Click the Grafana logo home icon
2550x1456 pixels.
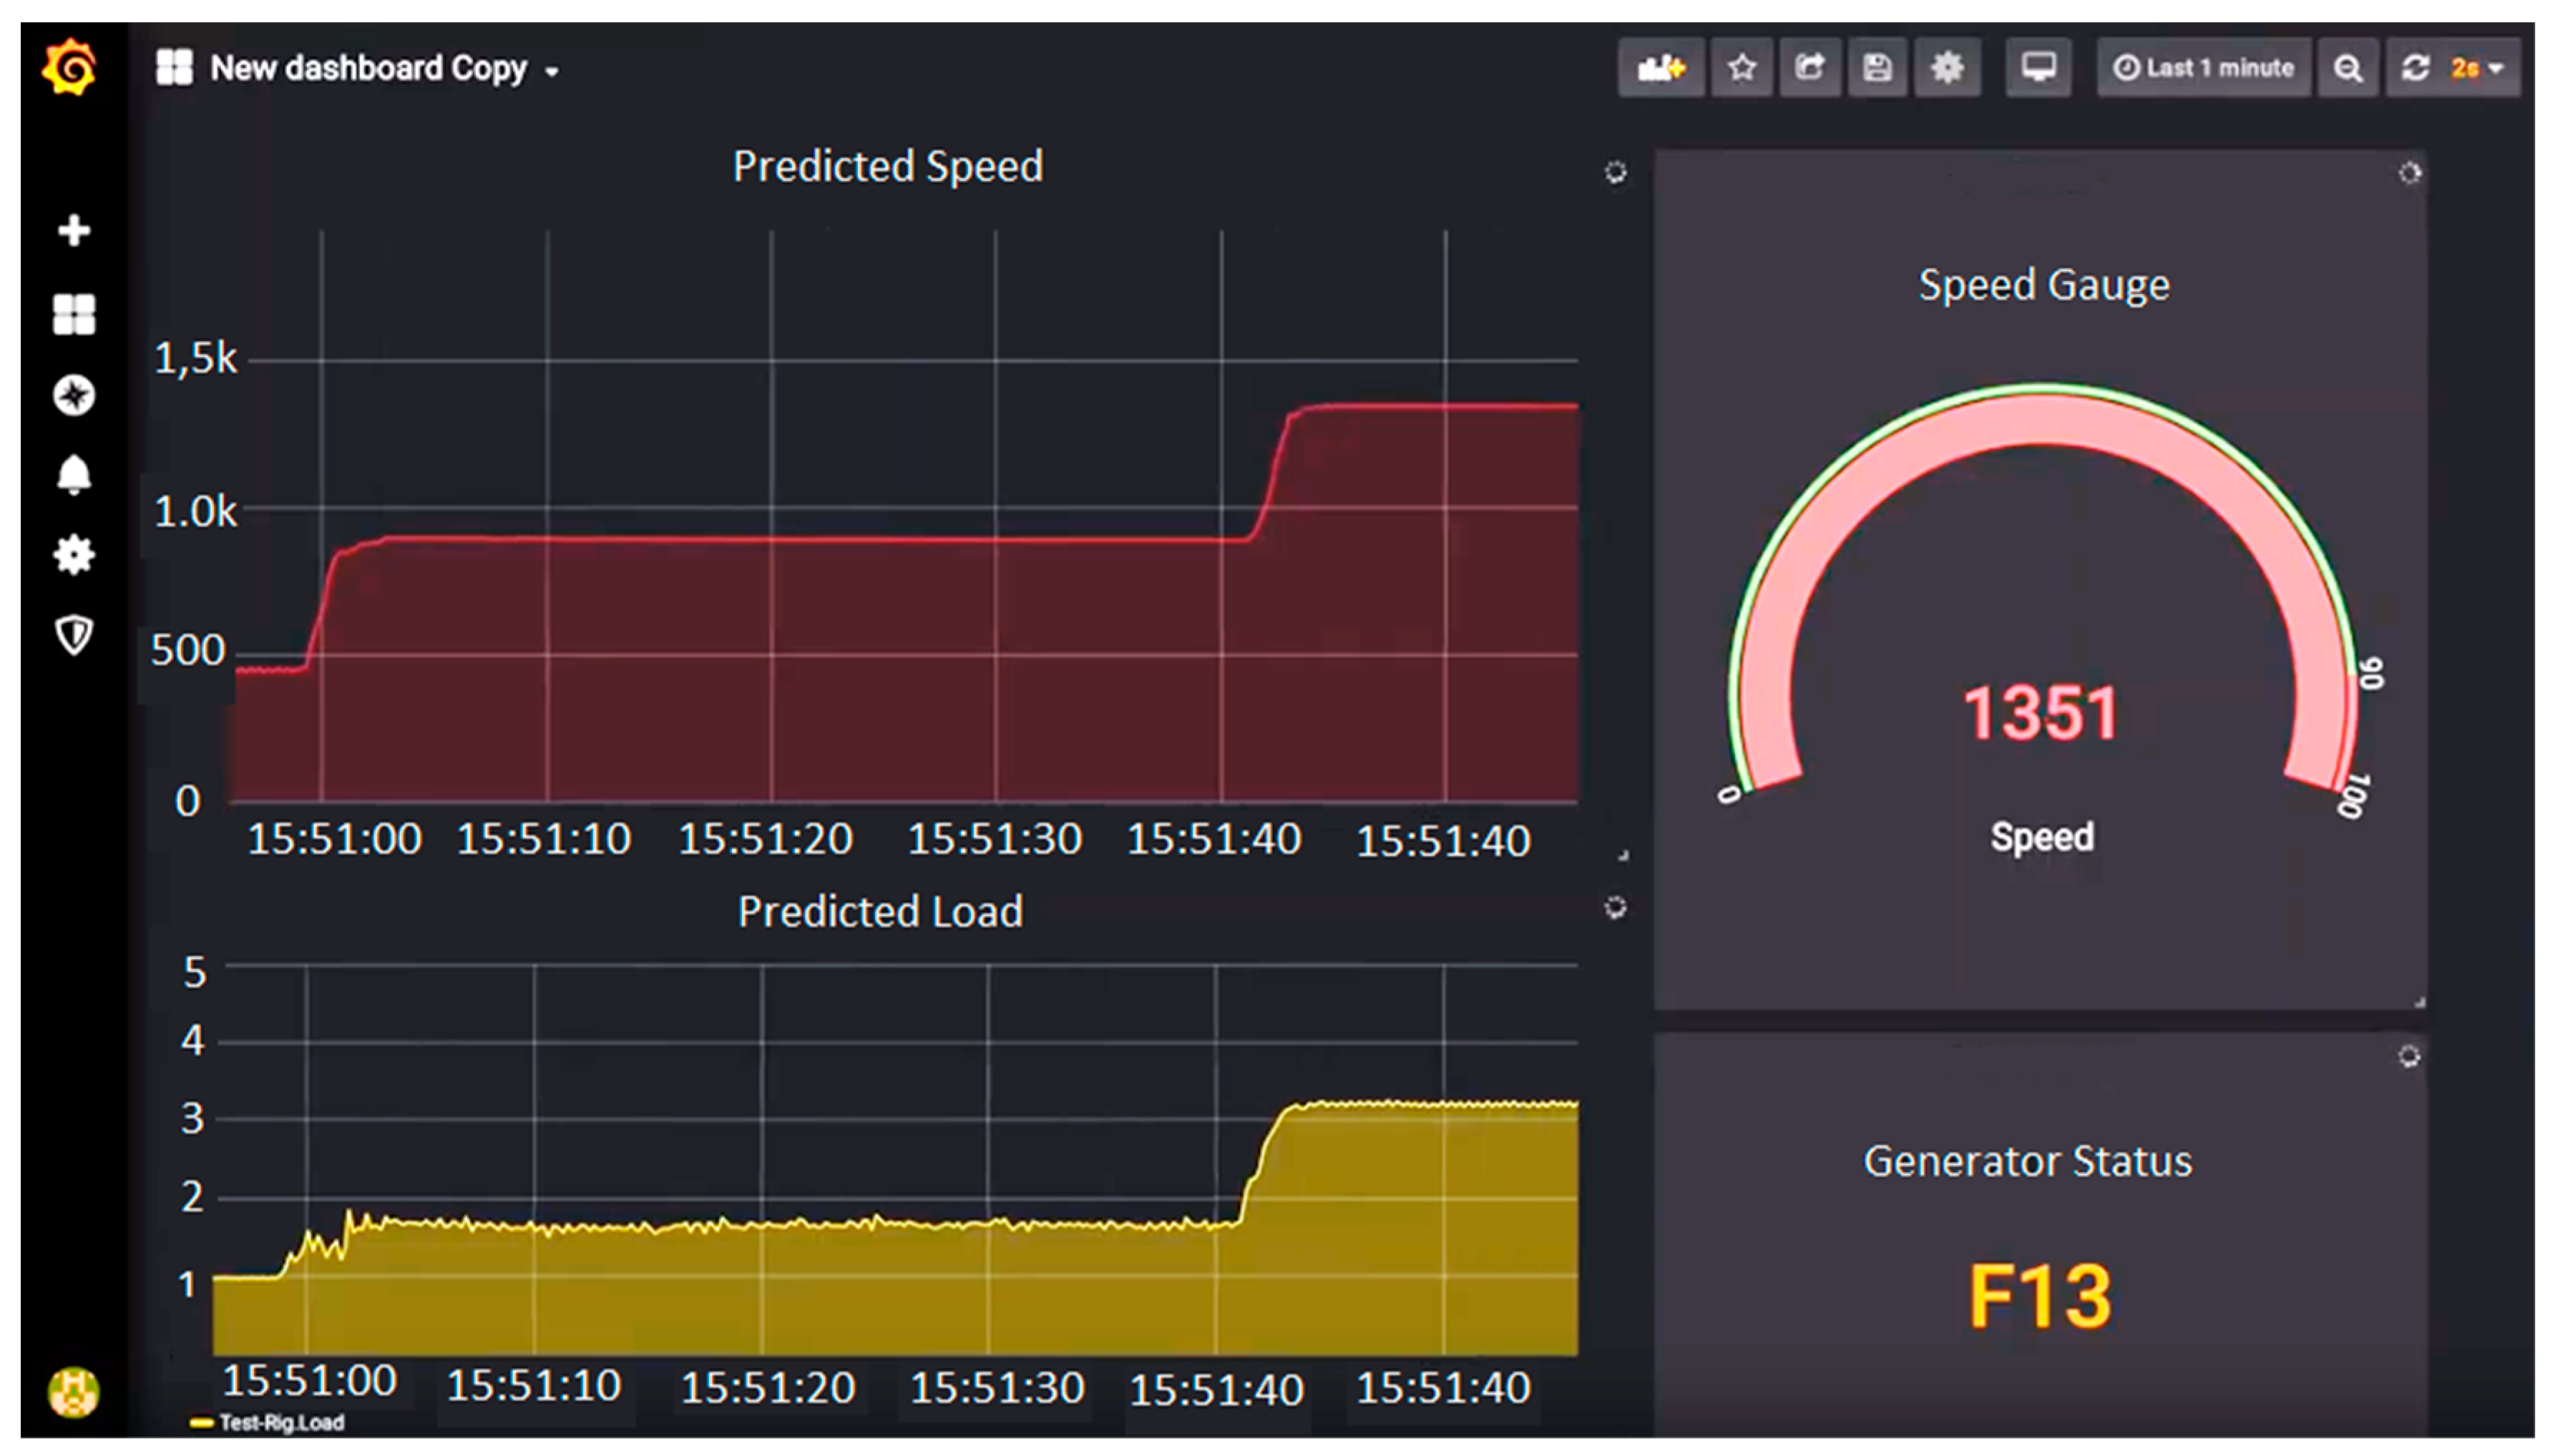(x=70, y=68)
